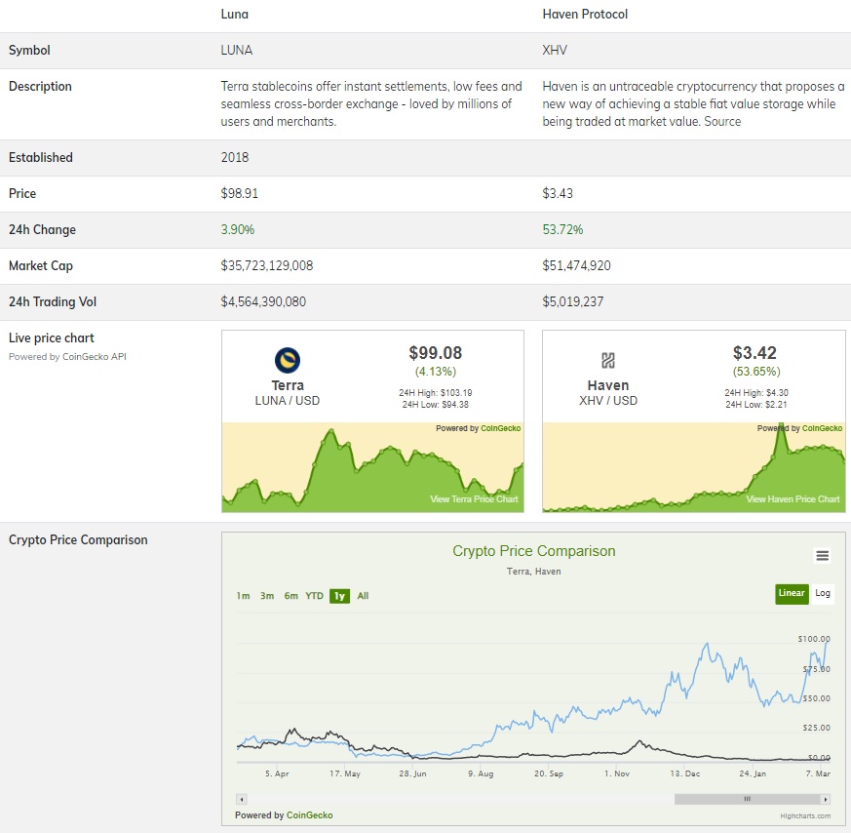The image size is (851, 833).
Task: Click Luna's 24h change 3.90%
Action: pos(237,229)
